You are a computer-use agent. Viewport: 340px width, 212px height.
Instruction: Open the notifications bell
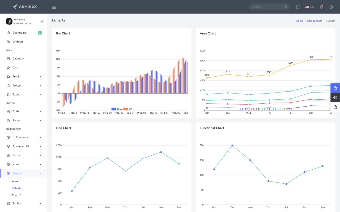pos(321,7)
